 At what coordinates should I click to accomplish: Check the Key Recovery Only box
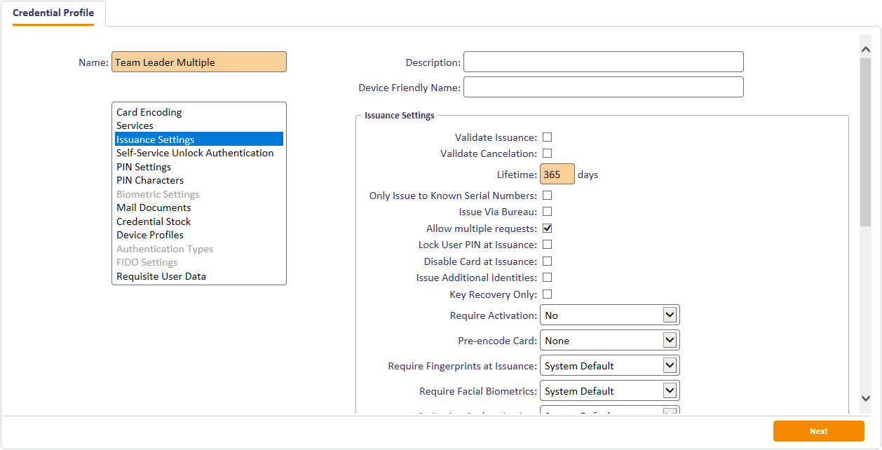pos(547,294)
